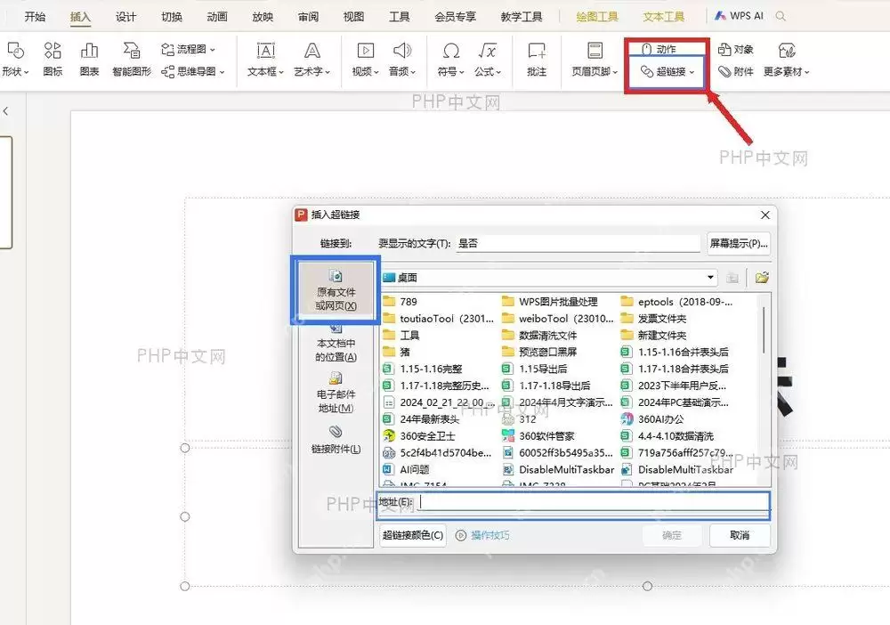Insert an Object (对象)
Viewport: 890px width, 625px height.
736,49
